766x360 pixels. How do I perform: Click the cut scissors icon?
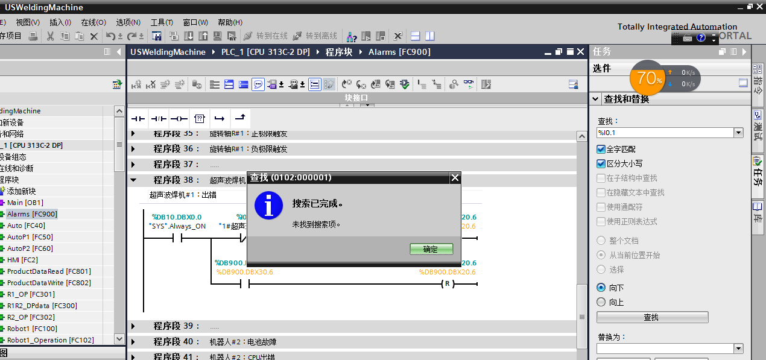click(50, 36)
